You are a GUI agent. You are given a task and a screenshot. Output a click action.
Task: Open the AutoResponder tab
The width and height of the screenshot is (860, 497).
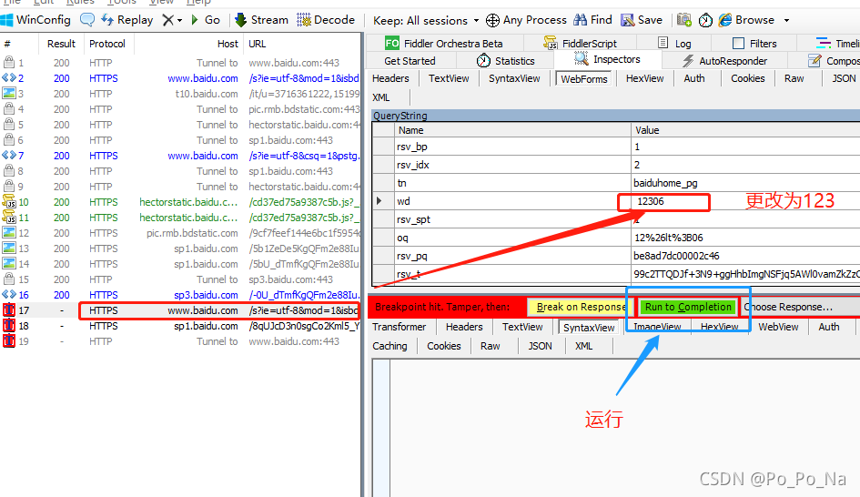[724, 61]
